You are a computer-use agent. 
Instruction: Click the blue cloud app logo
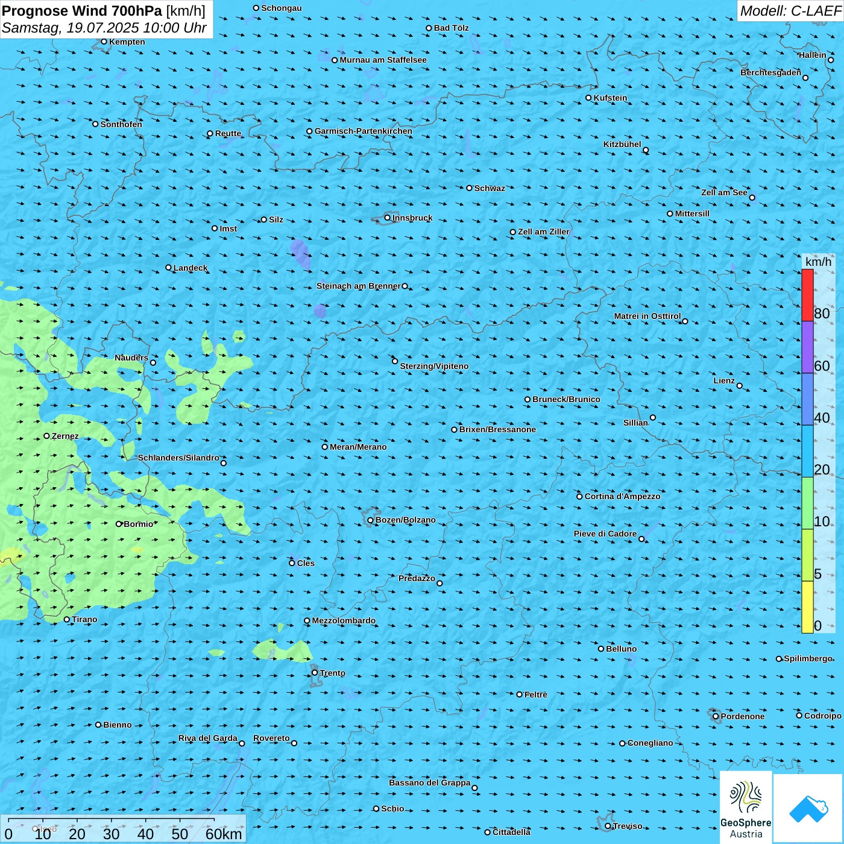(x=808, y=808)
